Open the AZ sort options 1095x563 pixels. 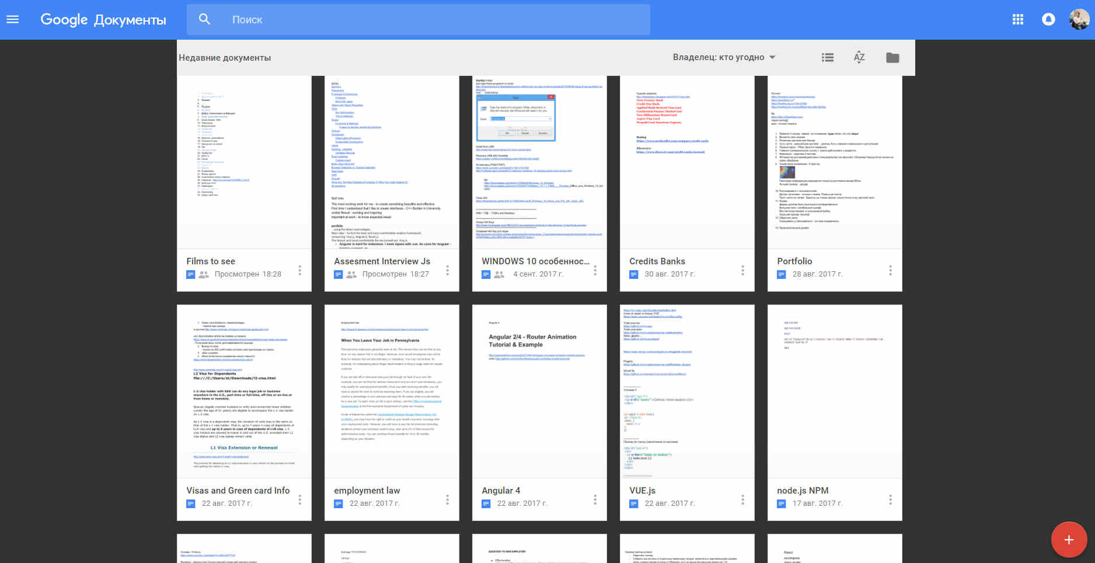[x=859, y=57]
